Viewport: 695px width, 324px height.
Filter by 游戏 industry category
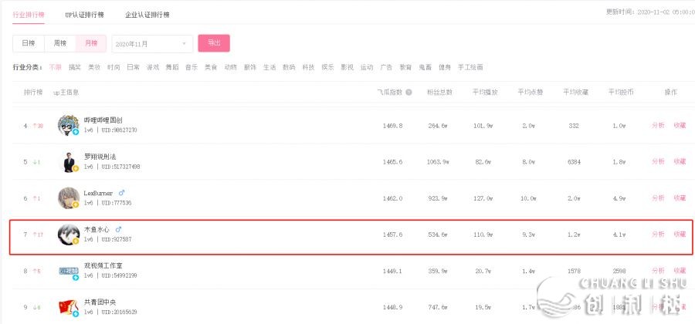click(153, 67)
